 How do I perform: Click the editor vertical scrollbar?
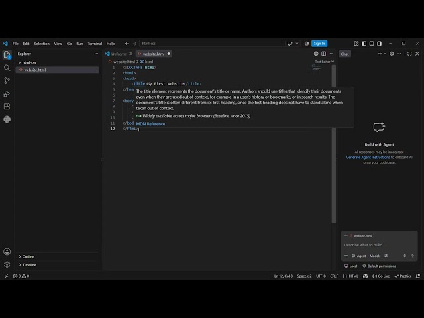pos(334,144)
